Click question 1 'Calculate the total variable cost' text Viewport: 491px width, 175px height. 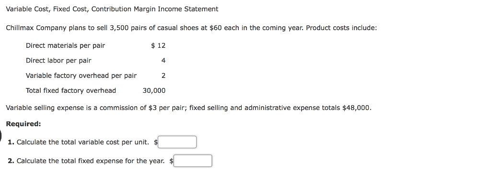82,142
